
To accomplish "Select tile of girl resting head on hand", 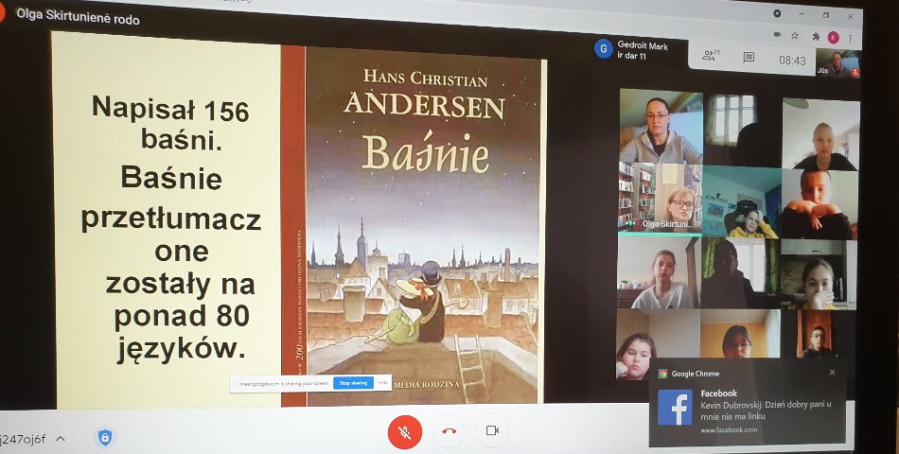I will pos(657,345).
